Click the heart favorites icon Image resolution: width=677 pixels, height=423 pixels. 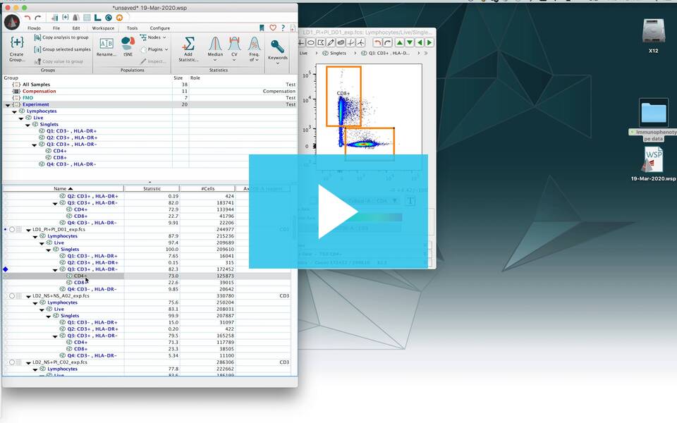tap(273, 28)
